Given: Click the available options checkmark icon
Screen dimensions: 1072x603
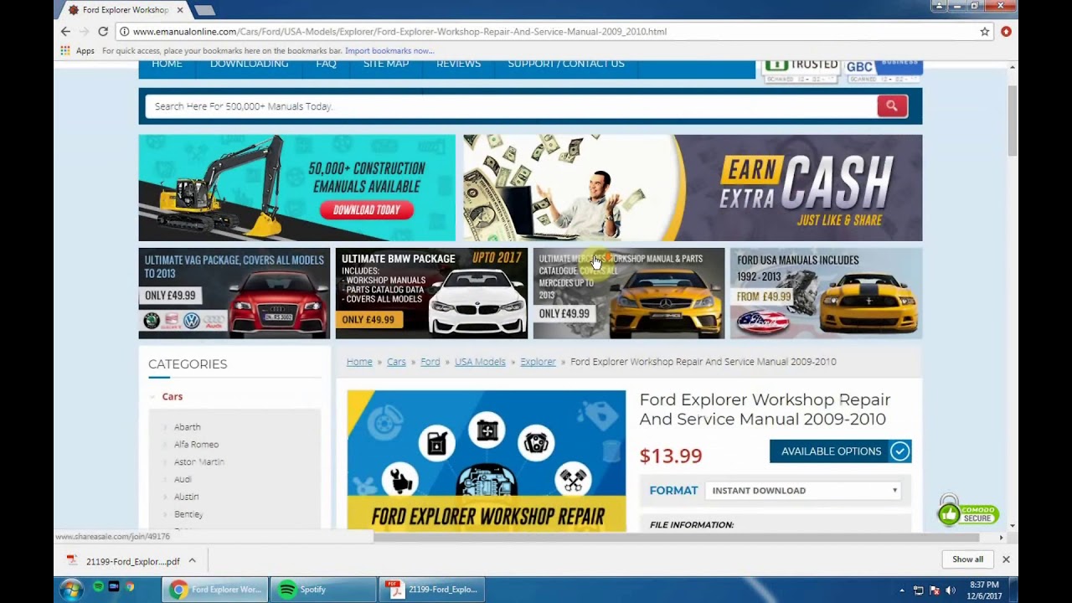Looking at the screenshot, I should [899, 451].
